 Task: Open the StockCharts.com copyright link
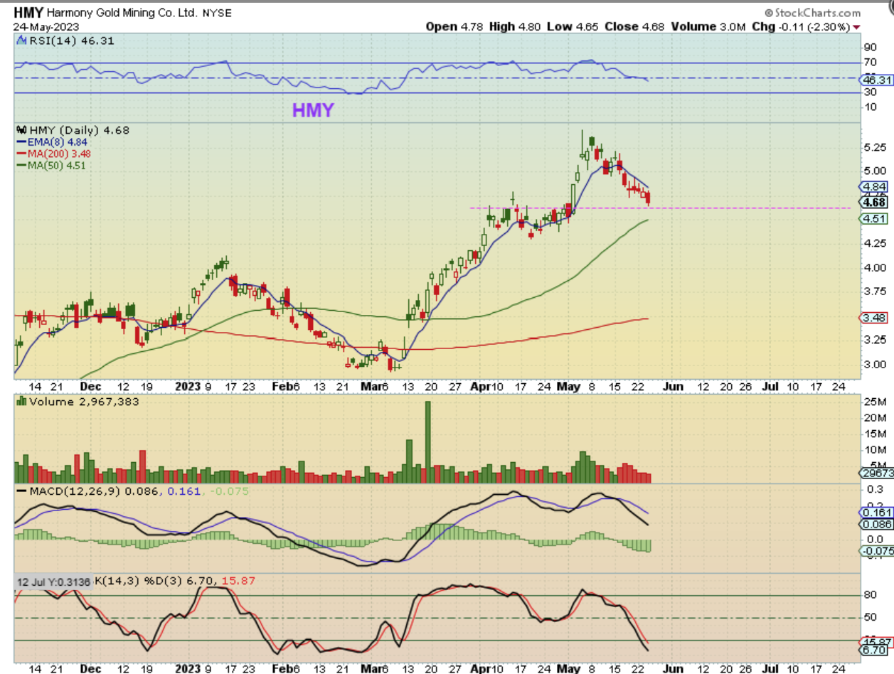[x=813, y=13]
